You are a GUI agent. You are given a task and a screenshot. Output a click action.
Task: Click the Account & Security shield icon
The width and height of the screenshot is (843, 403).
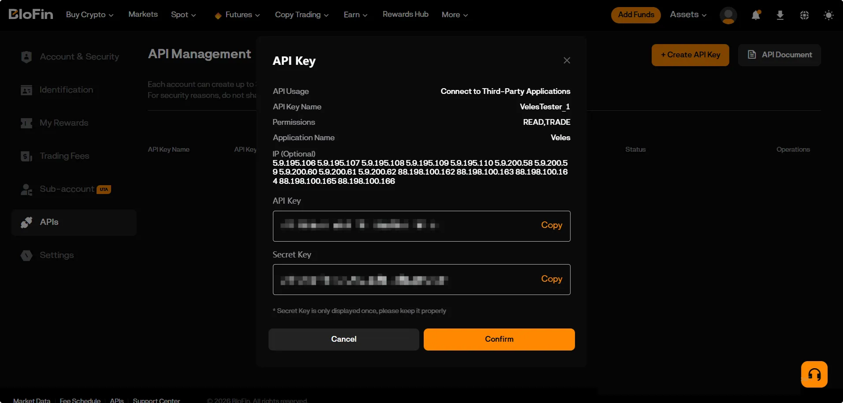coord(26,57)
